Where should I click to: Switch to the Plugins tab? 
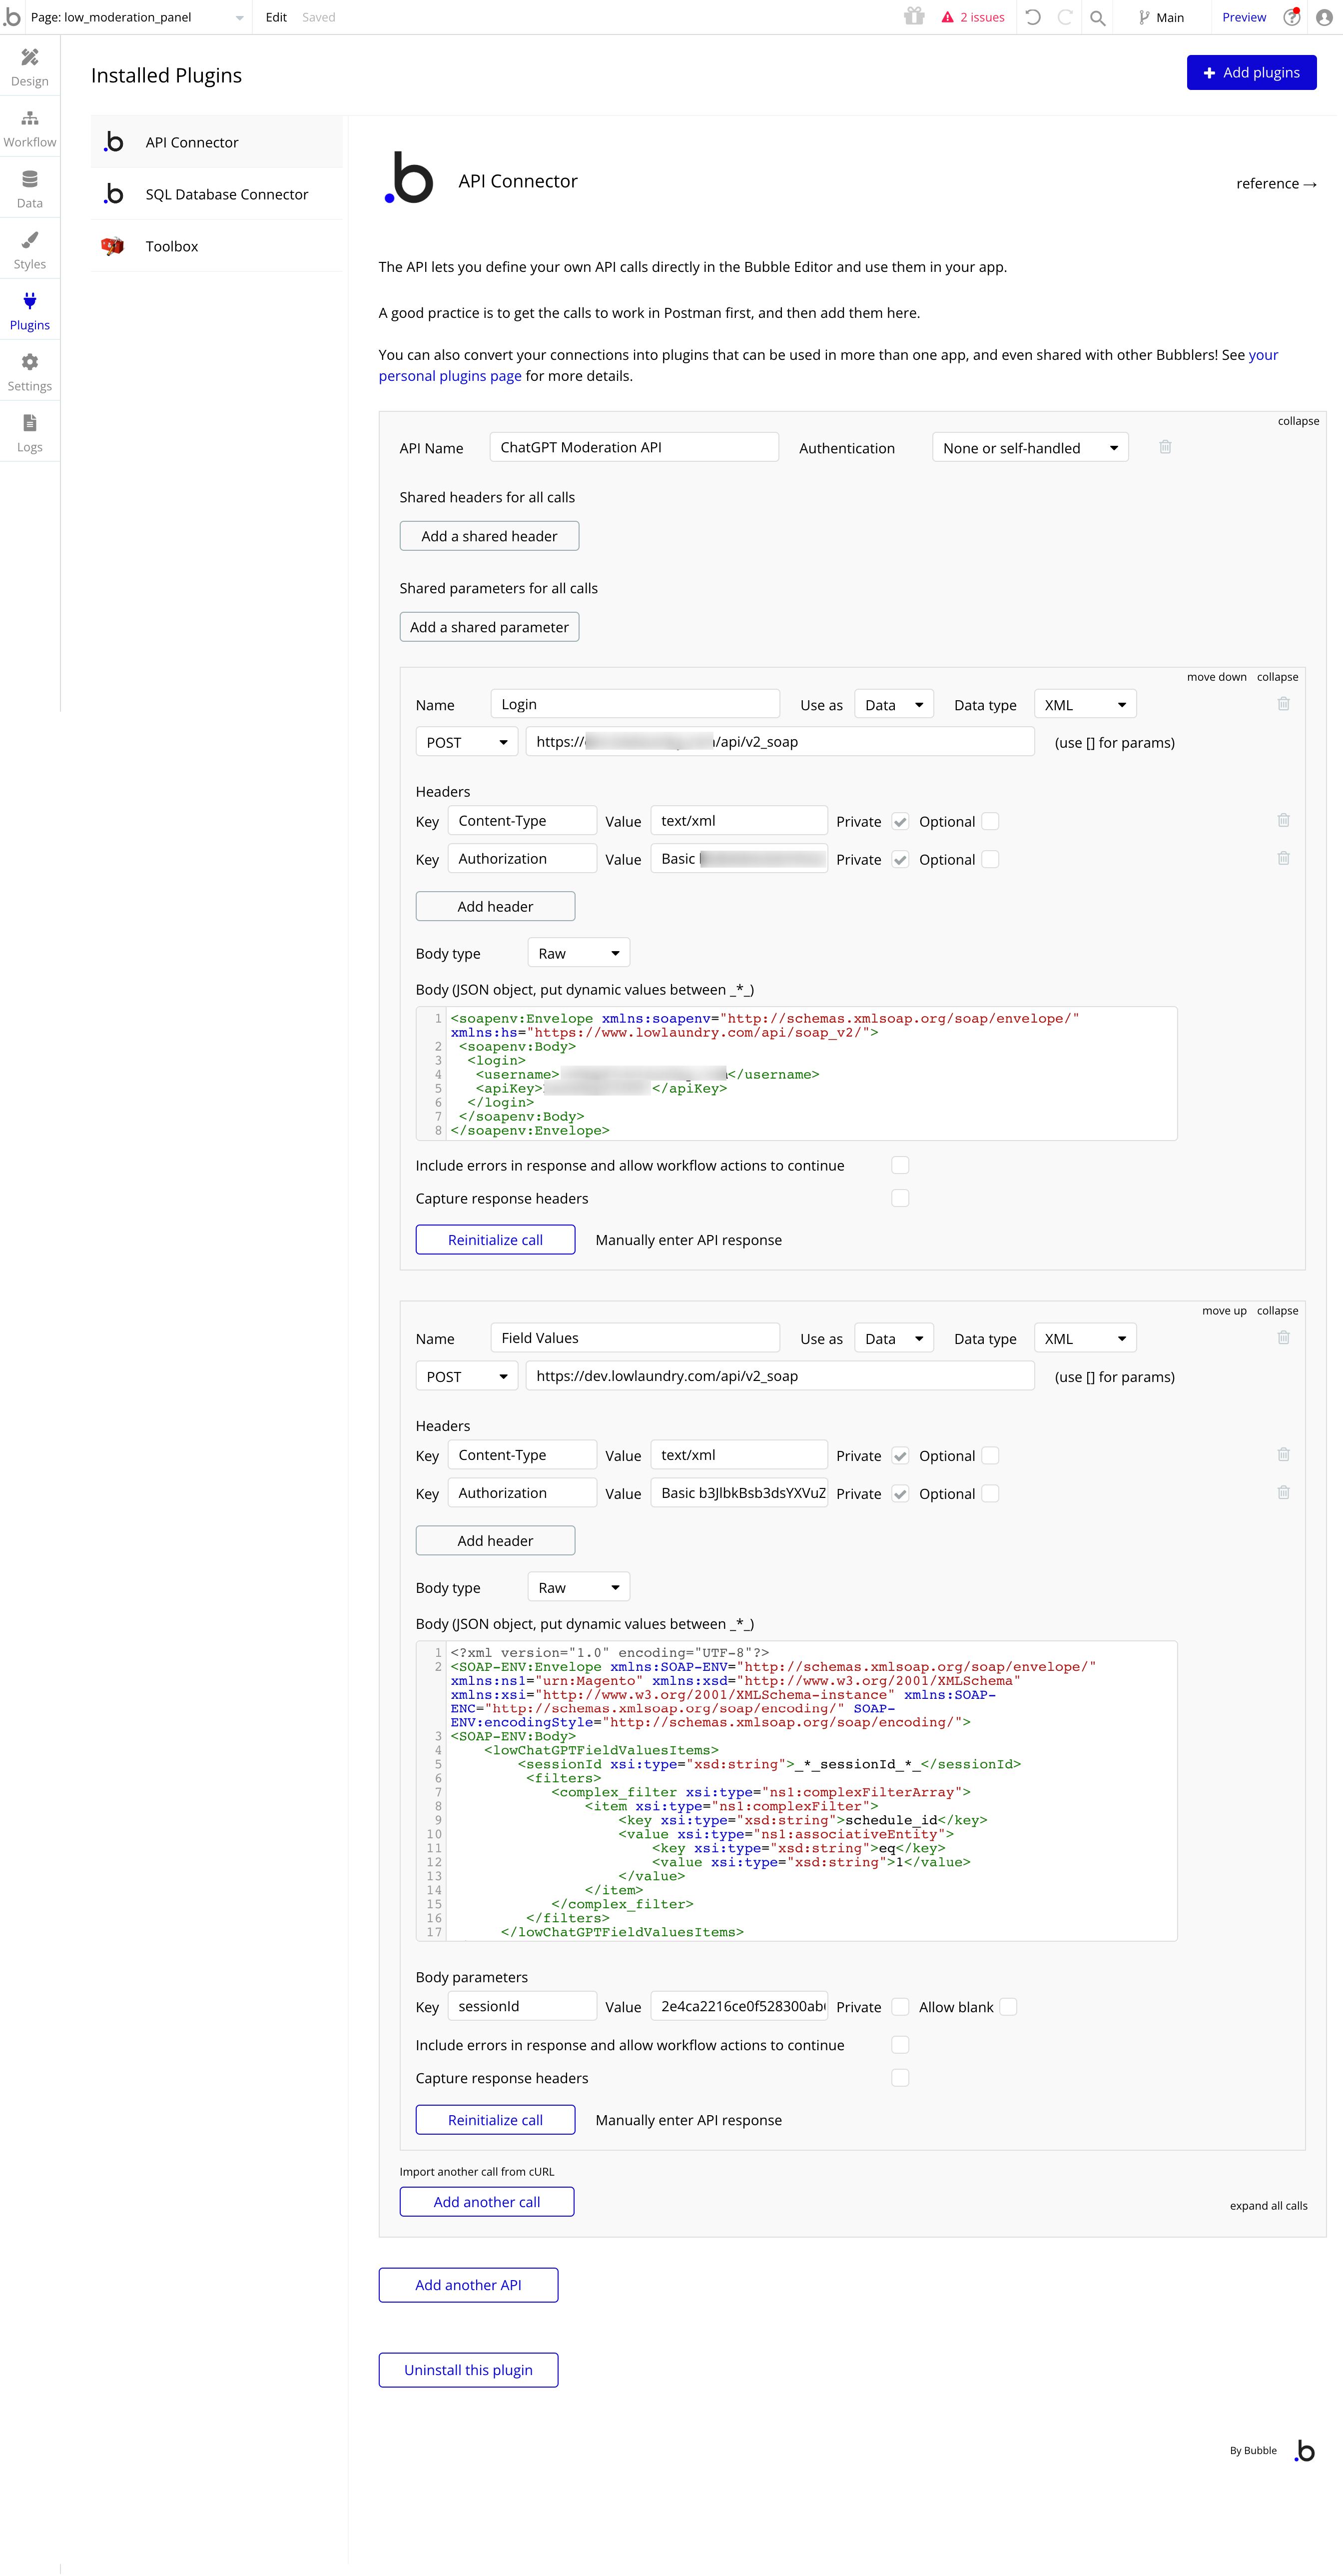[30, 311]
